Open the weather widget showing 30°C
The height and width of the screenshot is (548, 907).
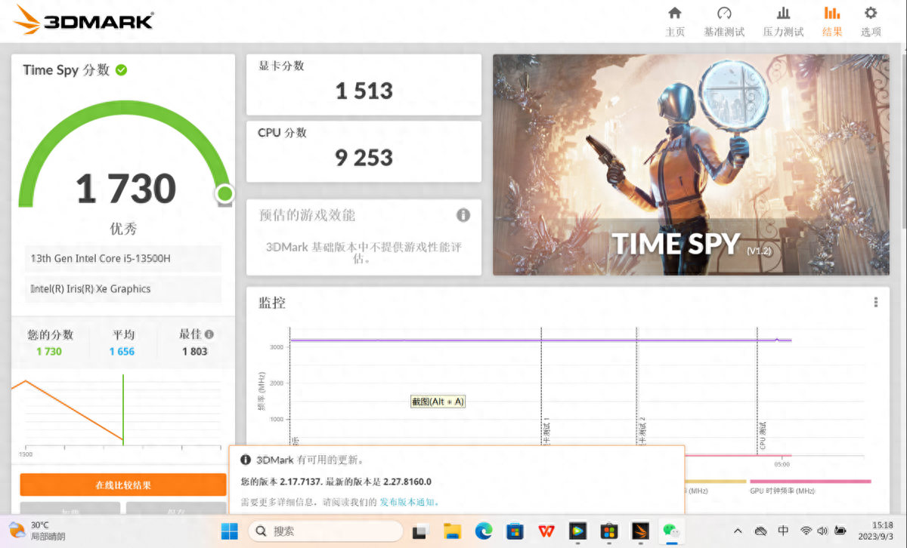tap(37, 531)
